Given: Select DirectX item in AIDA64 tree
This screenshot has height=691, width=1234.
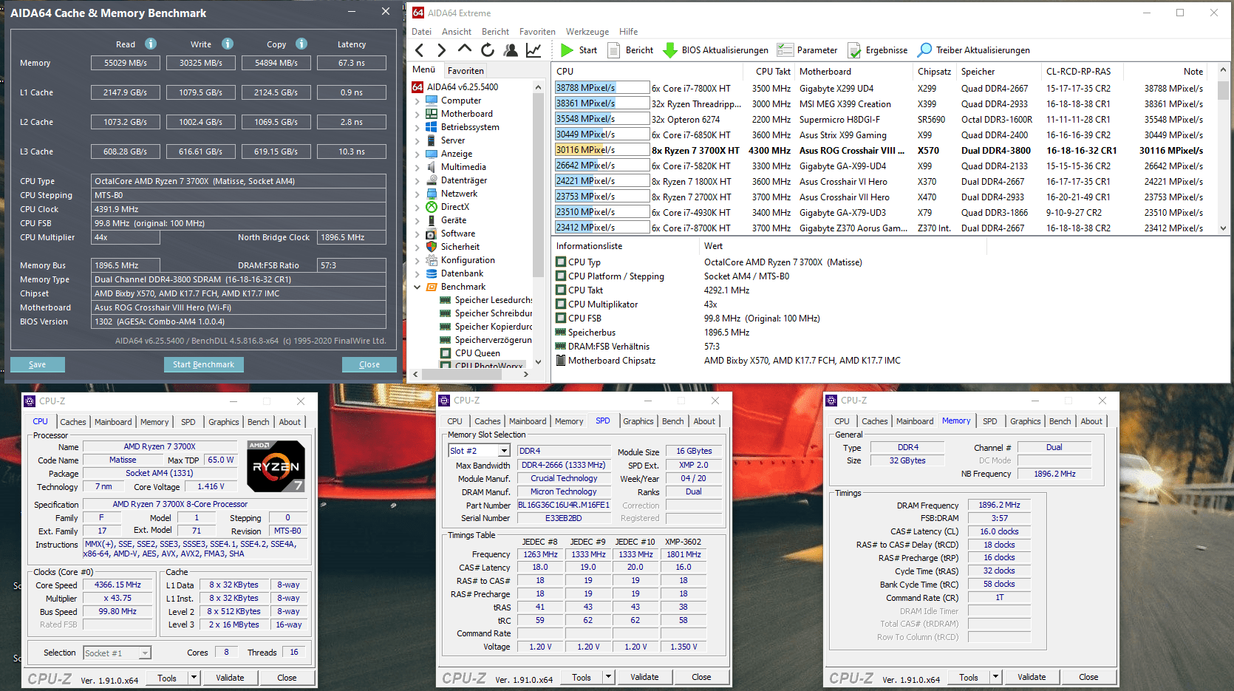Looking at the screenshot, I should tap(454, 207).
